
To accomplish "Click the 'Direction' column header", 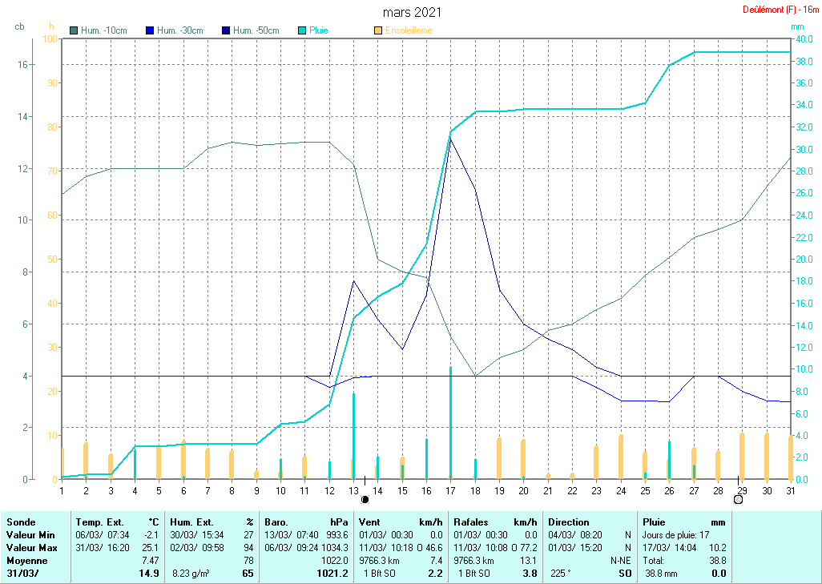I will [x=568, y=522].
